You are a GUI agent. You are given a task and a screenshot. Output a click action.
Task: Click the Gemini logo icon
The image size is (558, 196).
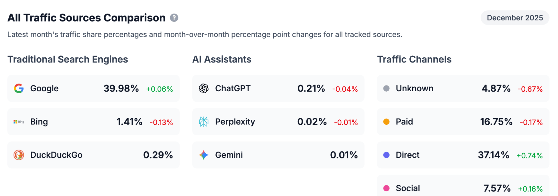pyautogui.click(x=203, y=155)
